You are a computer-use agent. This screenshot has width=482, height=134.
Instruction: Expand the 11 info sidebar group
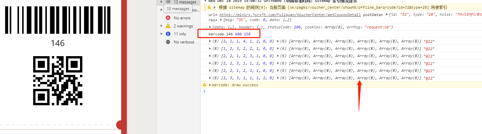click(x=161, y=34)
